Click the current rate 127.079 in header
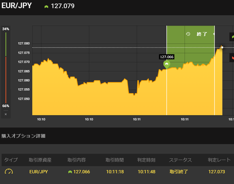 coord(63,6)
